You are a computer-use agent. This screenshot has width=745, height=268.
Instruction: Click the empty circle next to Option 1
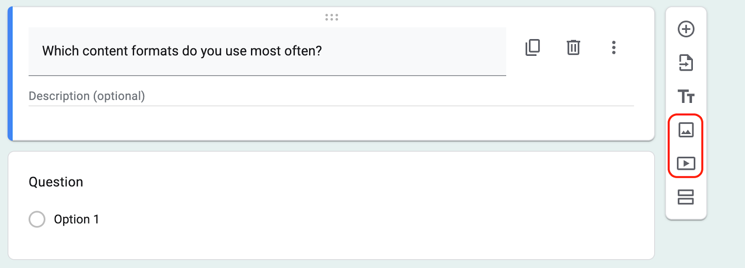37,219
